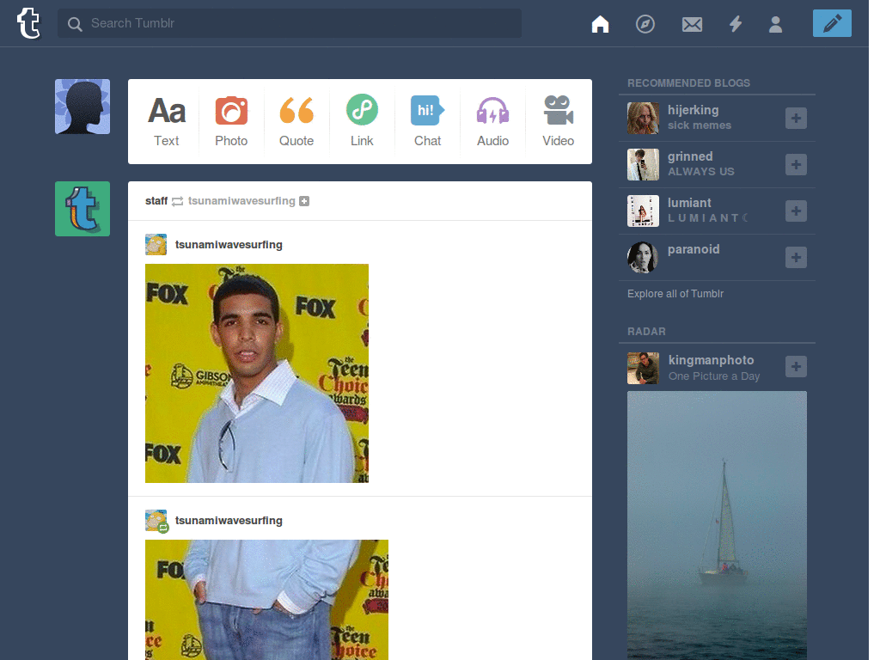This screenshot has height=660, width=880.
Task: Click the Search Tumblr field
Action: (x=290, y=23)
